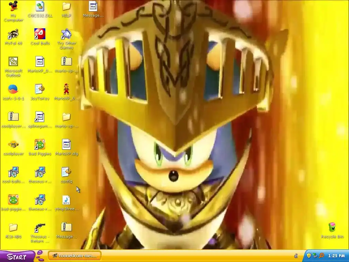Click the Start button
The height and width of the screenshot is (262, 349).
pyautogui.click(x=17, y=257)
